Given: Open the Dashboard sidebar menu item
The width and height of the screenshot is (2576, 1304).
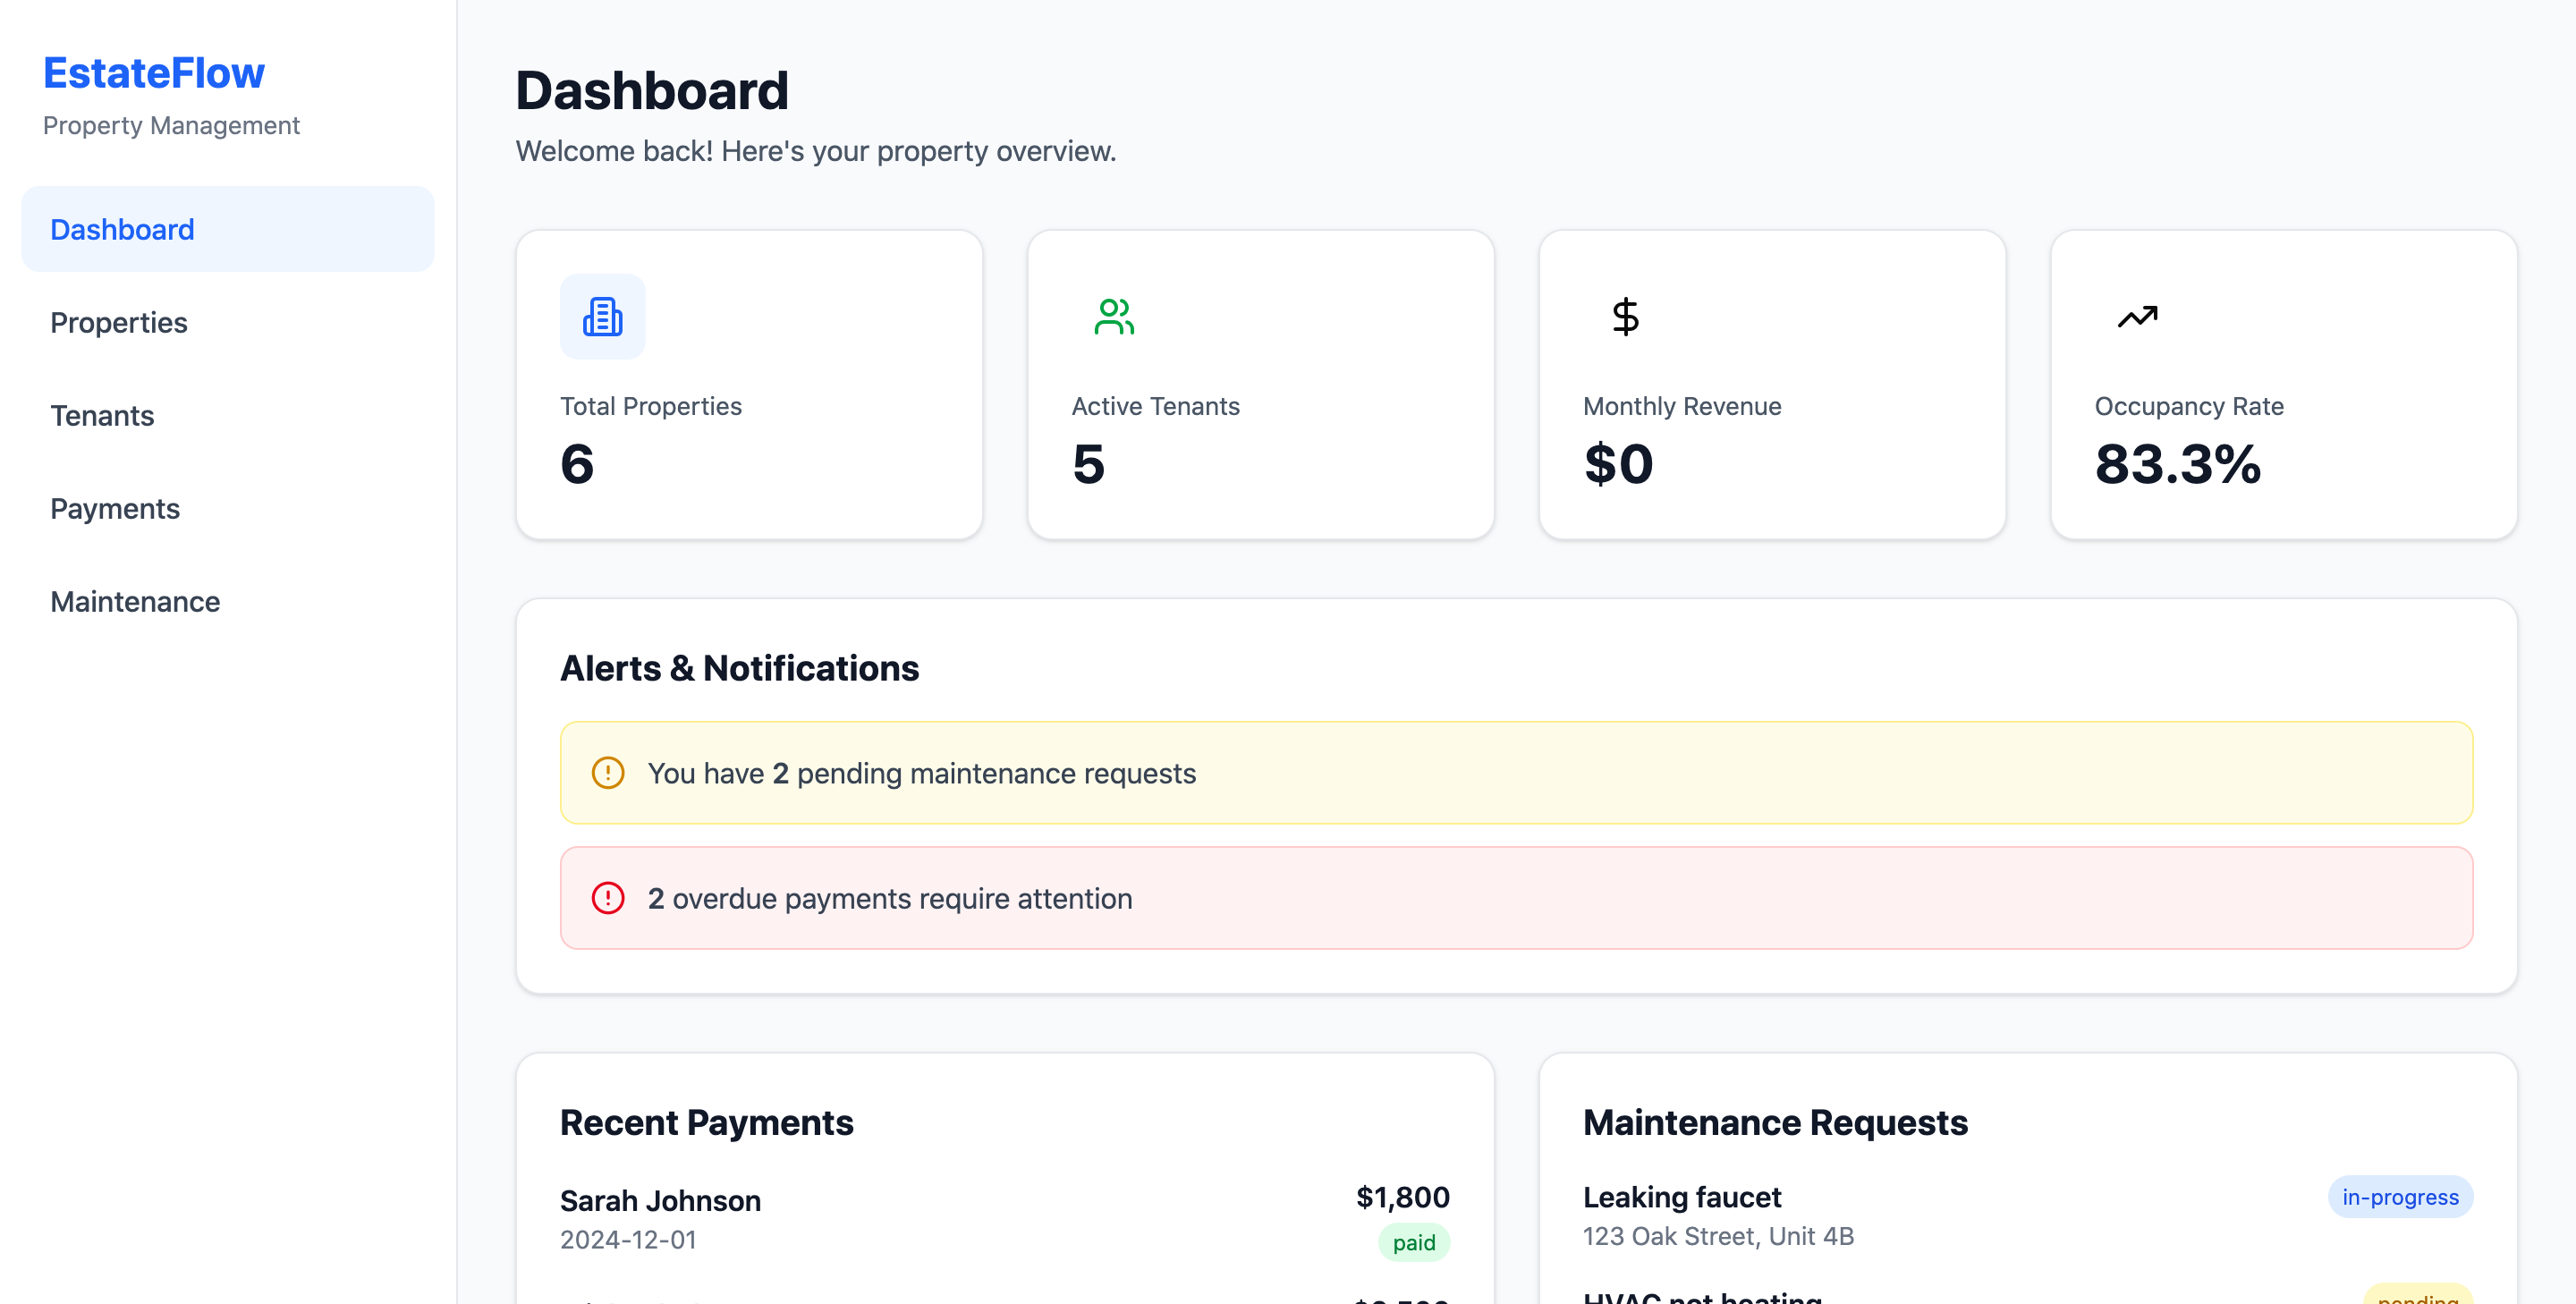Looking at the screenshot, I should 228,229.
